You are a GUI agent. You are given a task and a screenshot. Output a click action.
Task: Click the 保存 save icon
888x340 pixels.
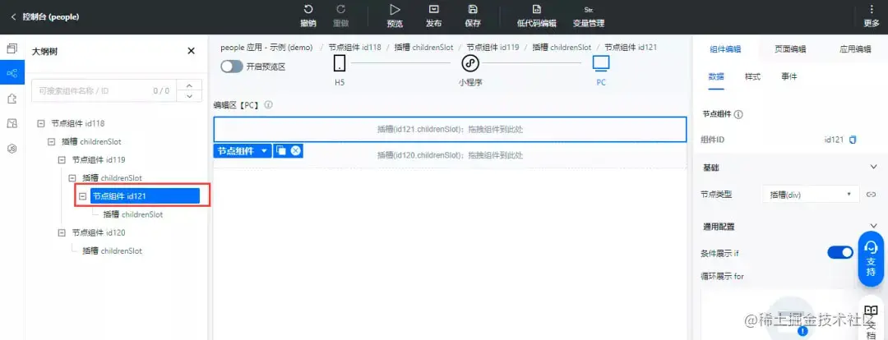472,10
